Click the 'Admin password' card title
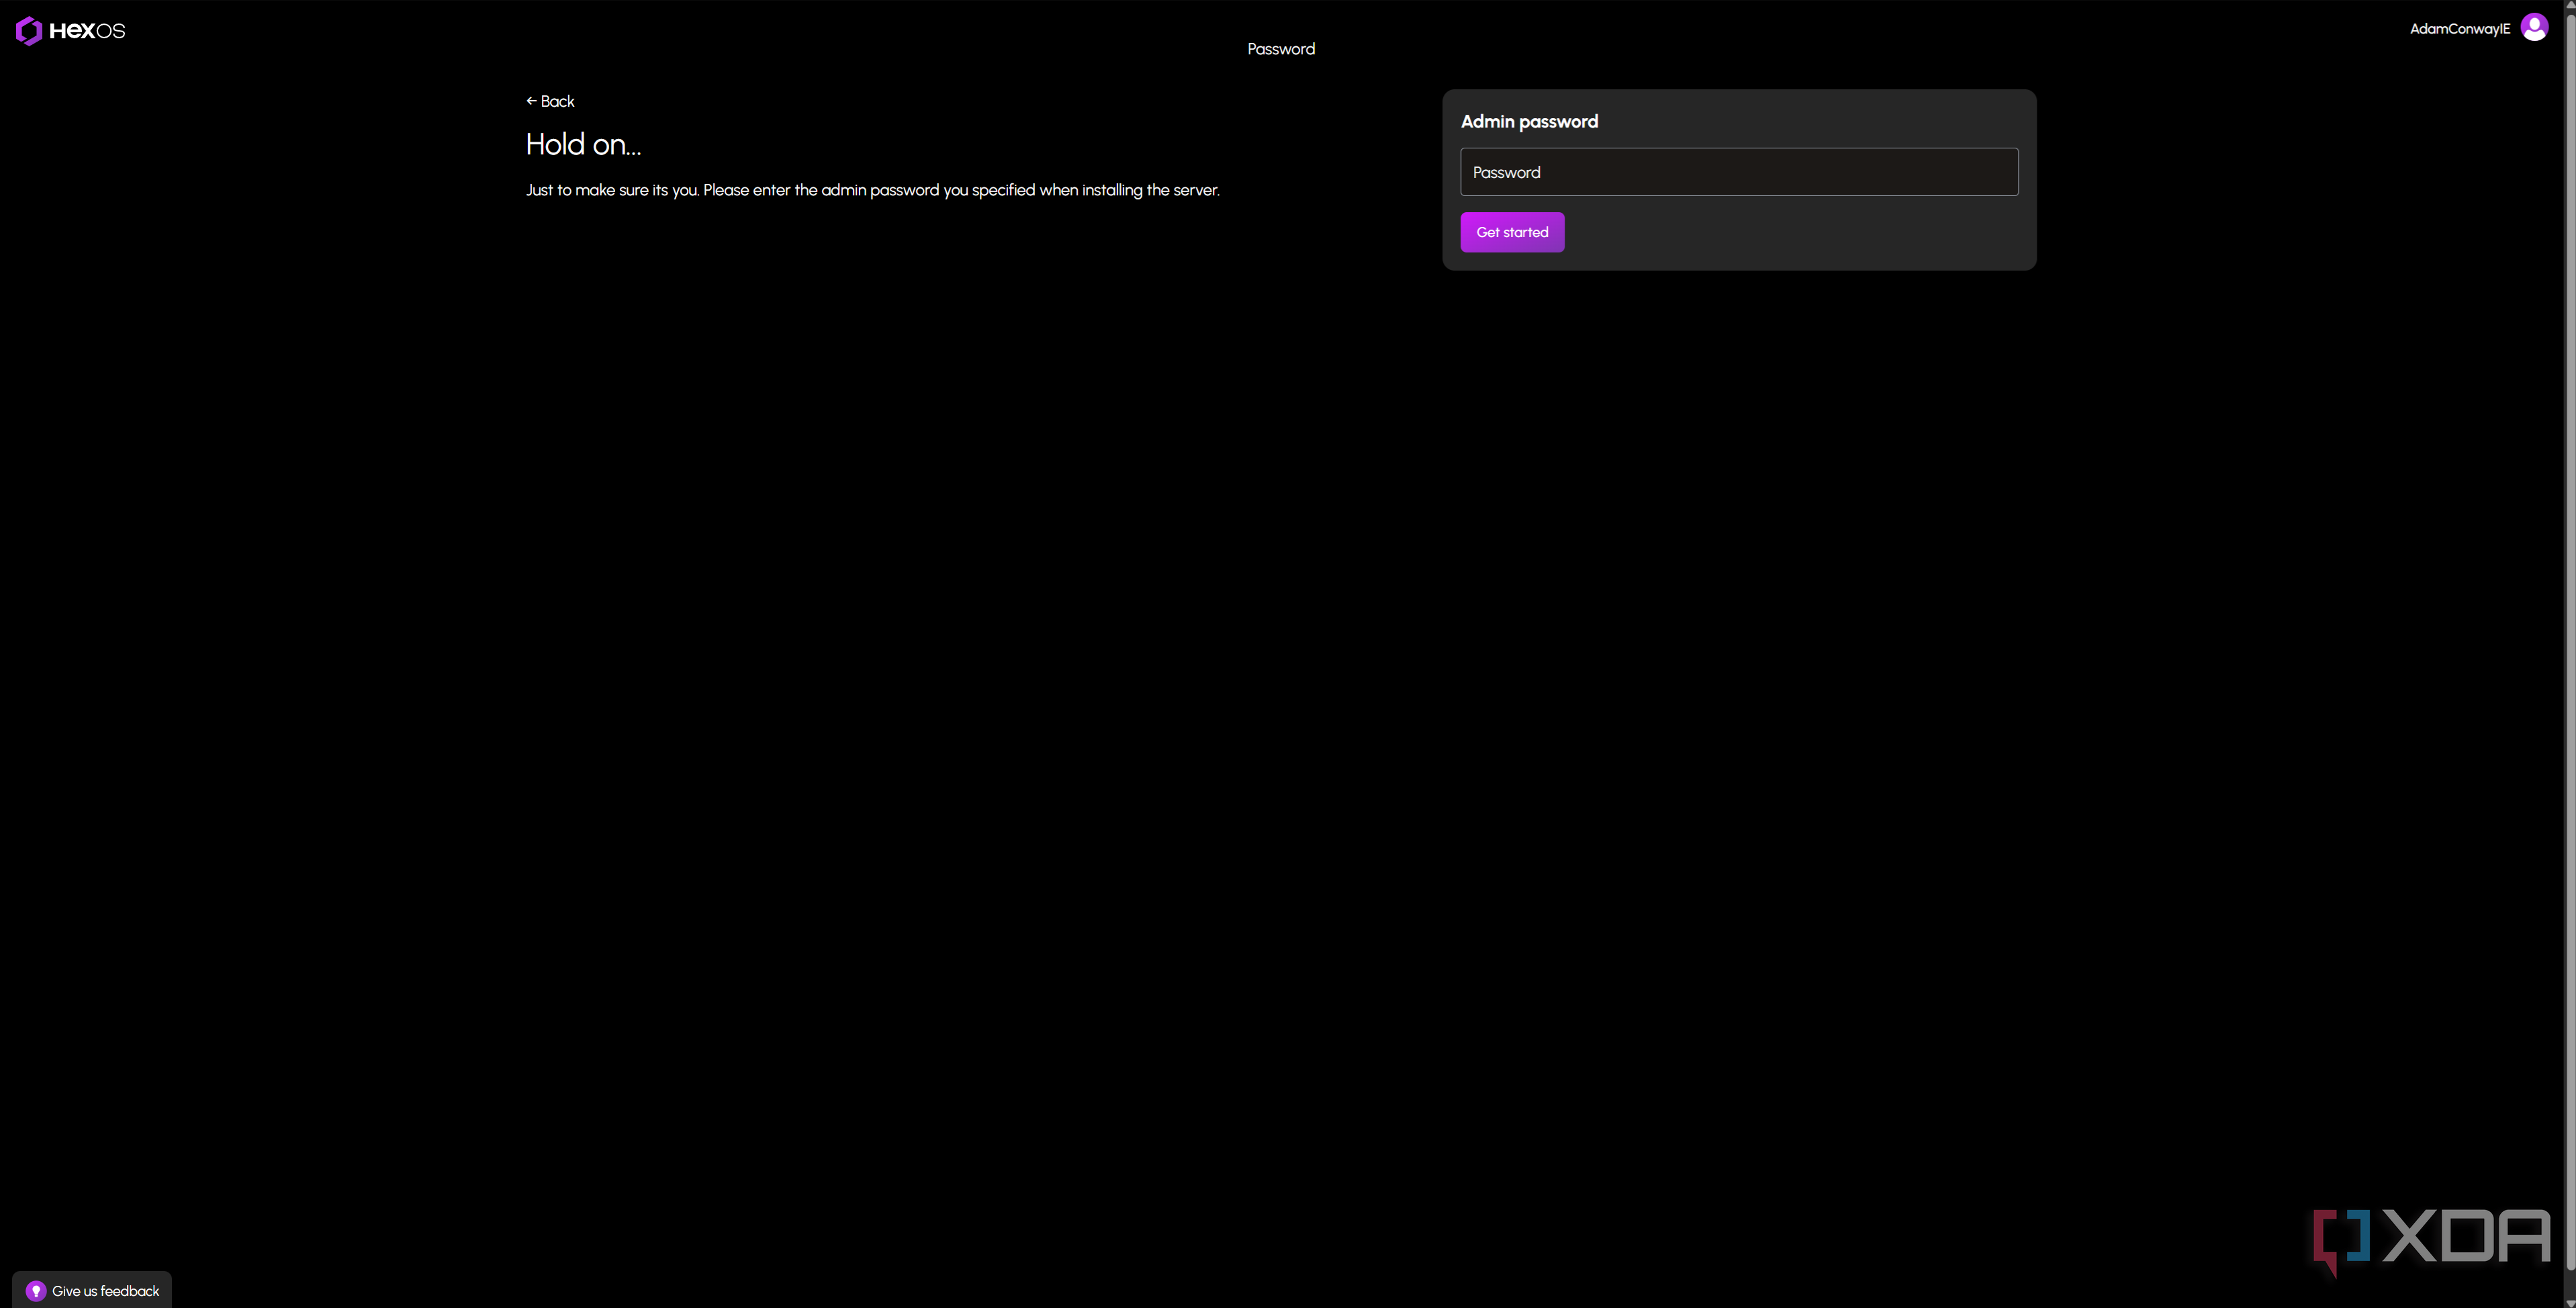The height and width of the screenshot is (1308, 2576). tap(1529, 121)
